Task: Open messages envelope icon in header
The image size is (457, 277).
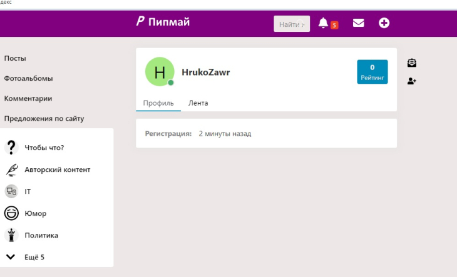Action: [x=359, y=23]
